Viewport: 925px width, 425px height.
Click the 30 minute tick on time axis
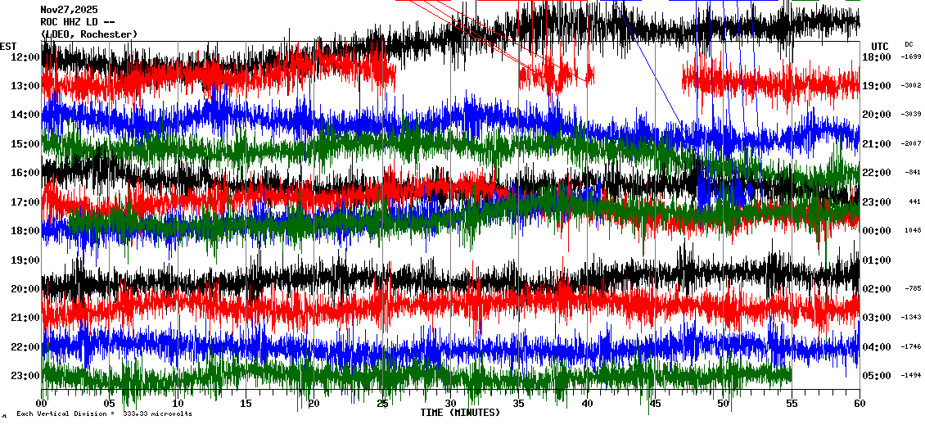(x=450, y=404)
